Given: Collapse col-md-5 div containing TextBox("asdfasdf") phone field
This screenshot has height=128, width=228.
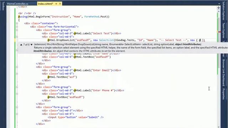Looking at the screenshot, I should tap(17, 94).
